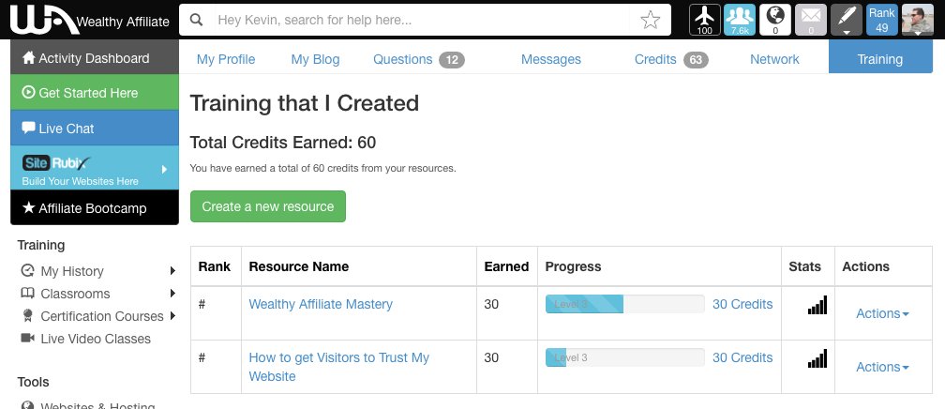Click 30 Credits link for Wealthy Affiliate Mastery
The height and width of the screenshot is (409, 945).
(x=742, y=304)
